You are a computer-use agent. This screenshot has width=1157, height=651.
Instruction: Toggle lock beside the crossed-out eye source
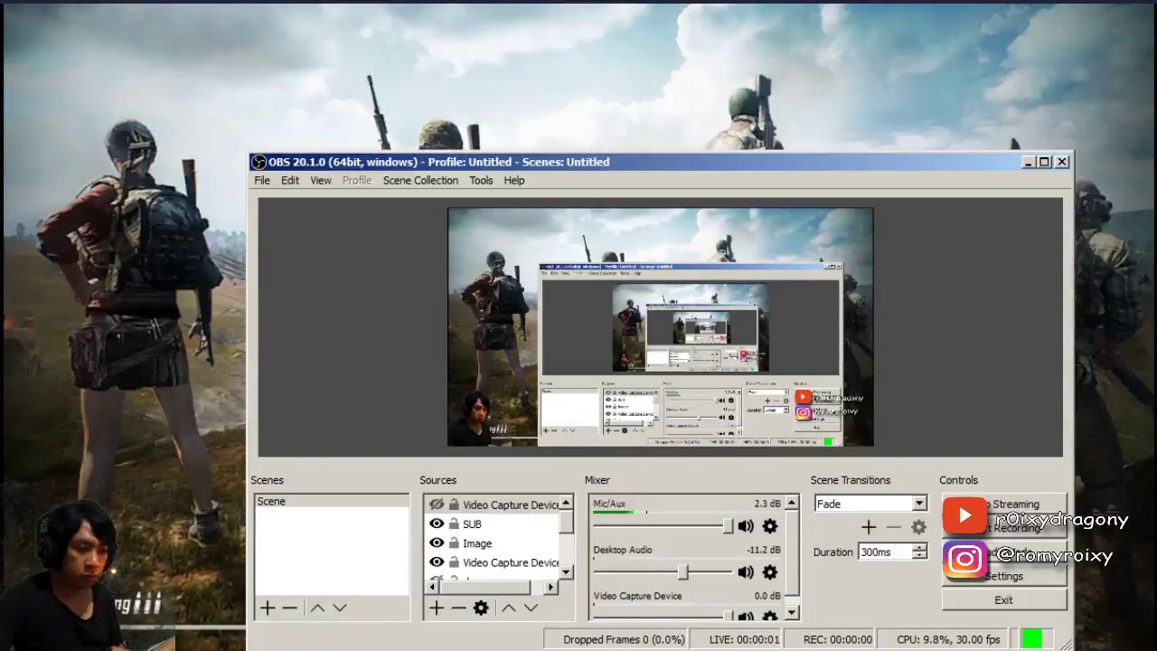[454, 505]
